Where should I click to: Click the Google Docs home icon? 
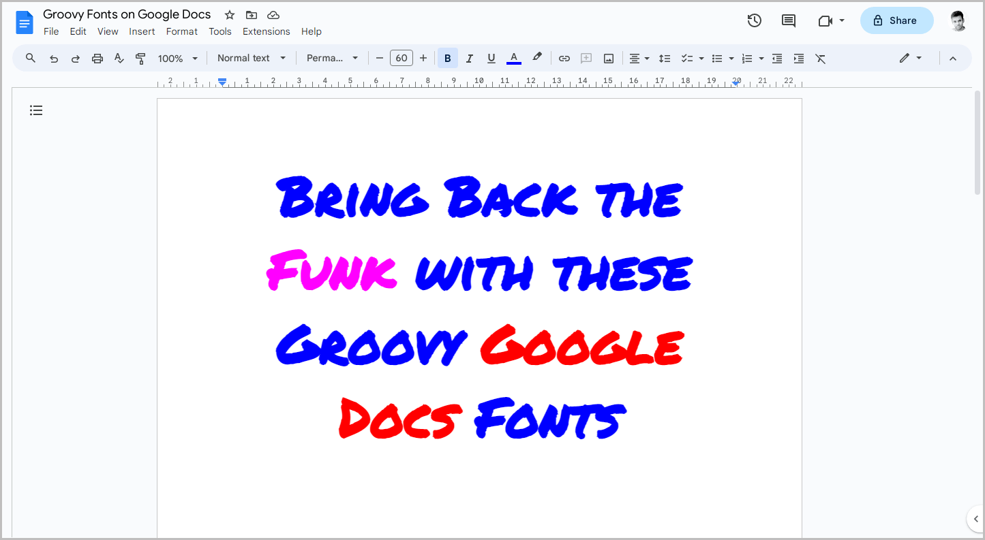click(25, 22)
